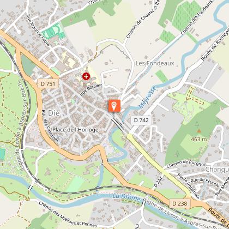Click the Les Fondeaux locality label
Viewport: 229px width, 229px height.
click(x=155, y=63)
